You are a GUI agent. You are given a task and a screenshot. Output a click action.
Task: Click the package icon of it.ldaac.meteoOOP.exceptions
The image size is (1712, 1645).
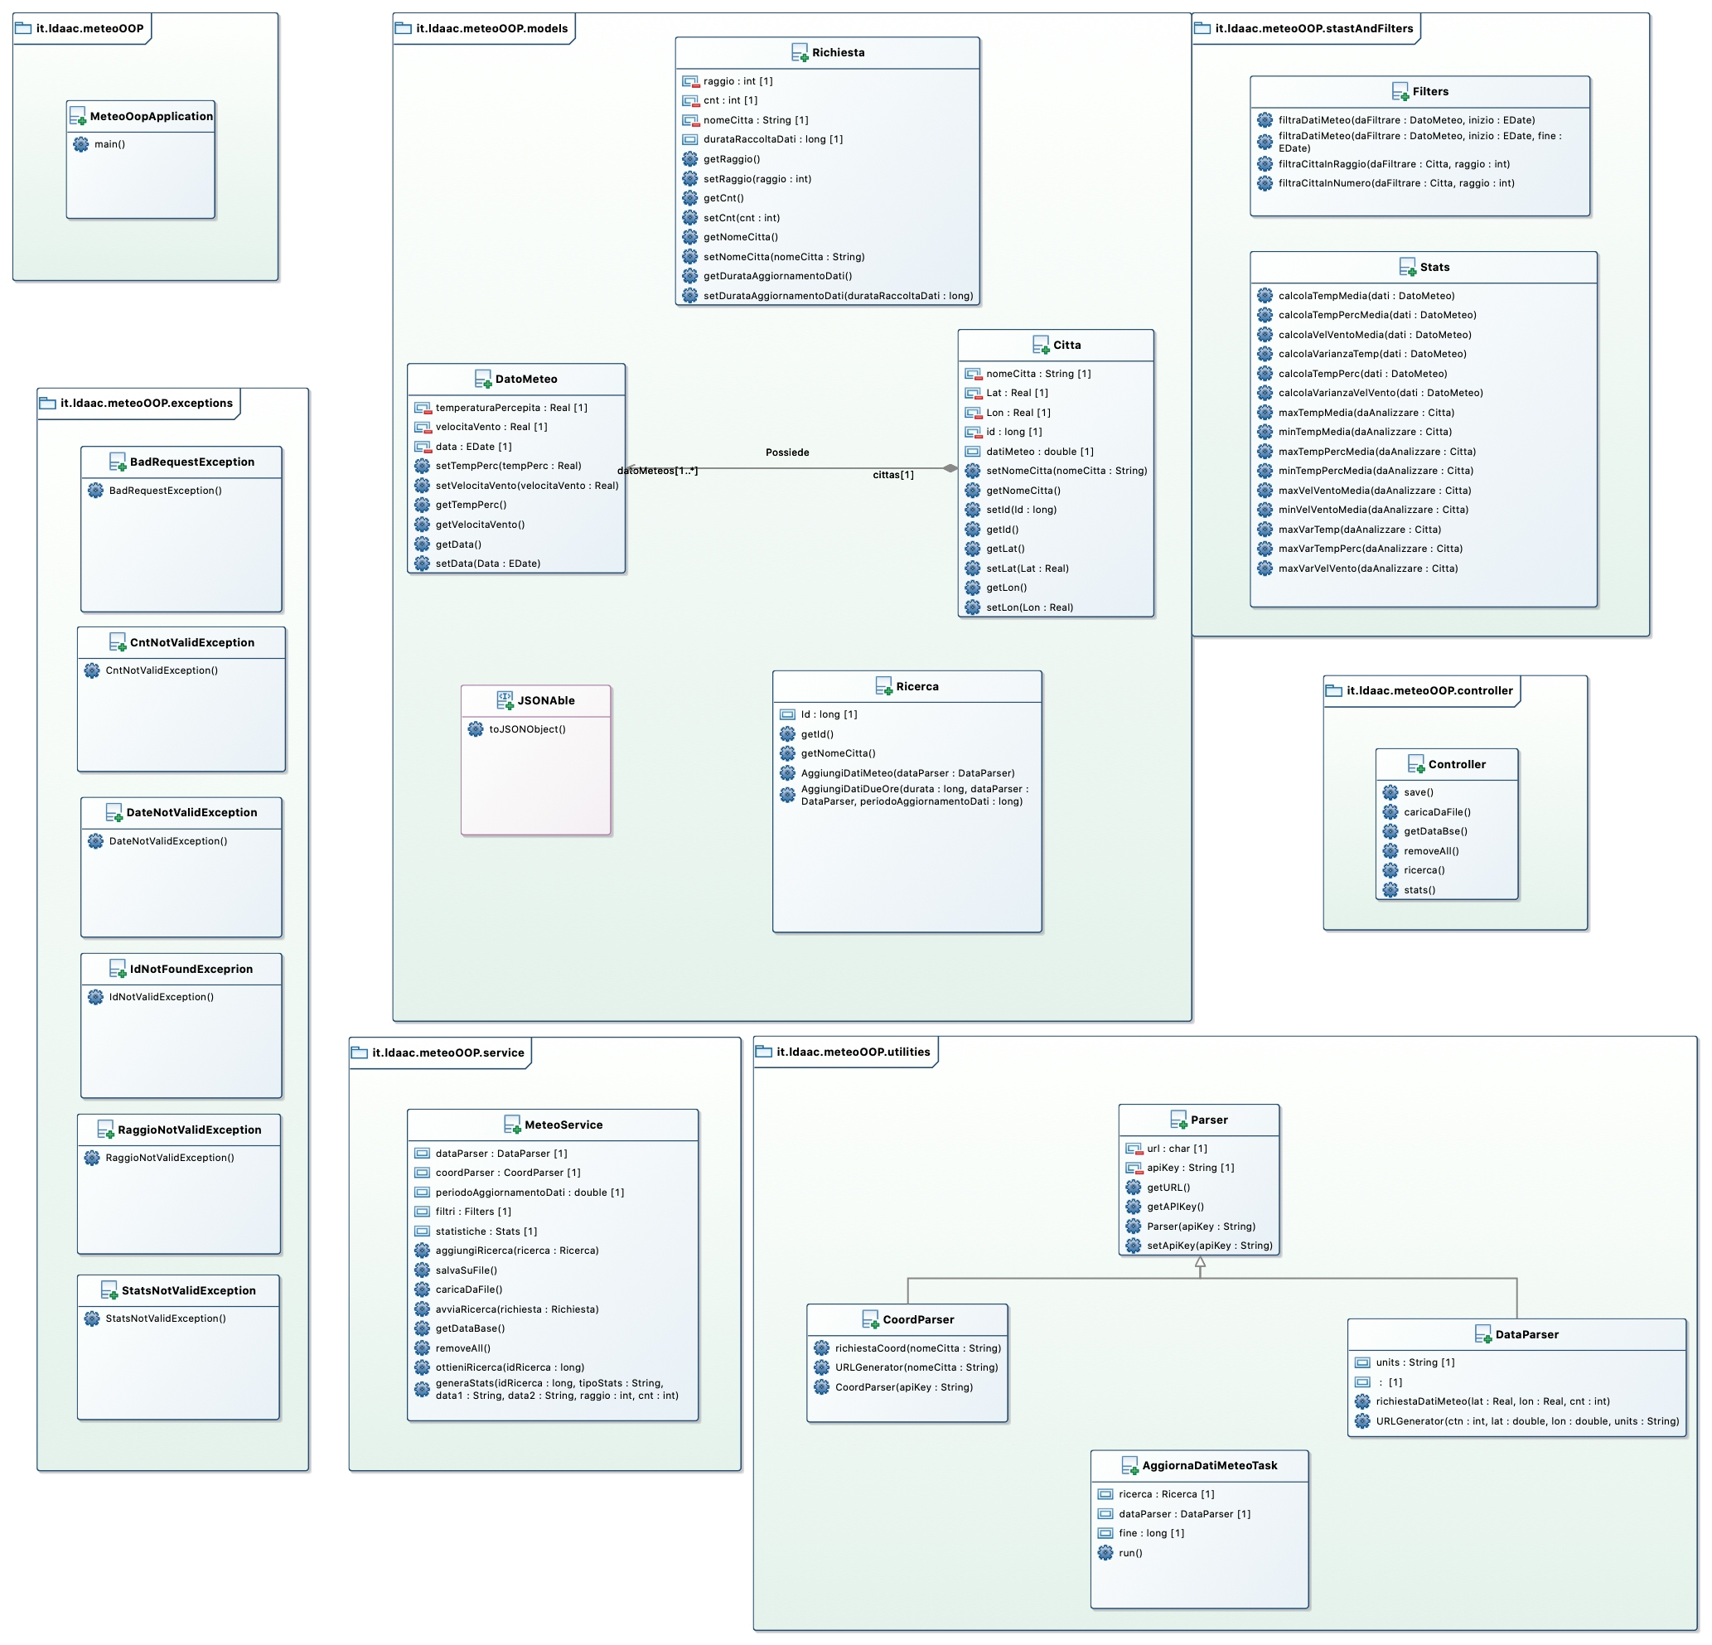pos(48,404)
